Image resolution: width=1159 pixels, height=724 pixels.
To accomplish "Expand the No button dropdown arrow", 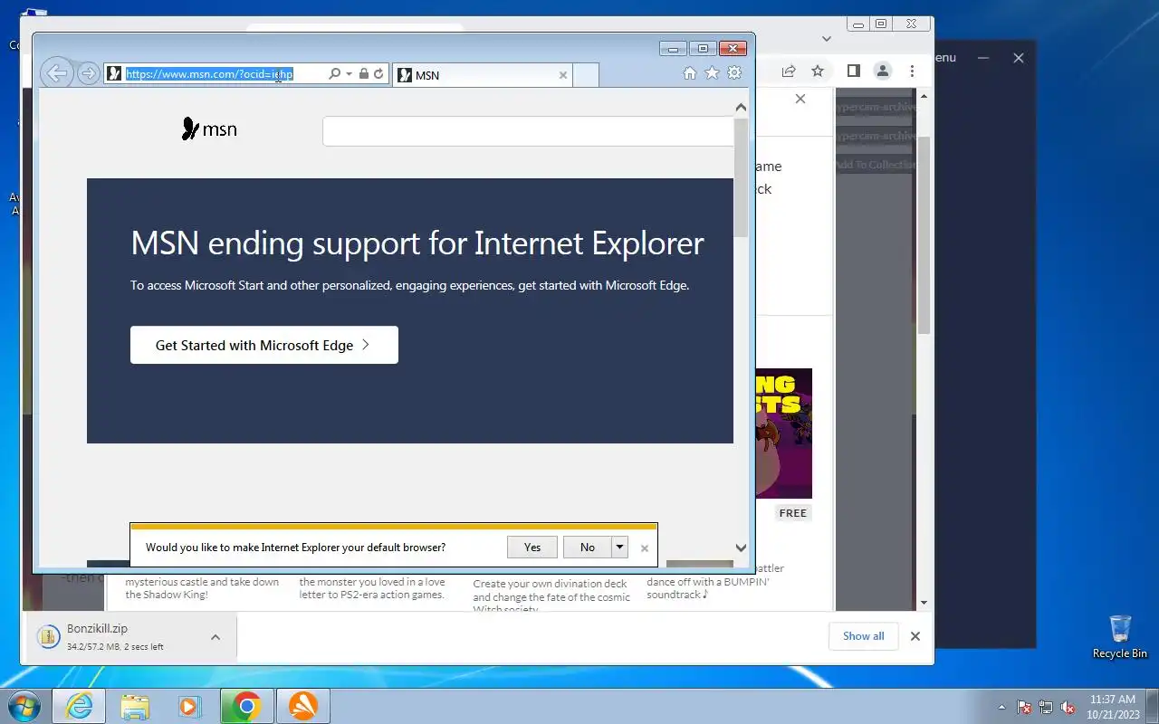I will (619, 547).
